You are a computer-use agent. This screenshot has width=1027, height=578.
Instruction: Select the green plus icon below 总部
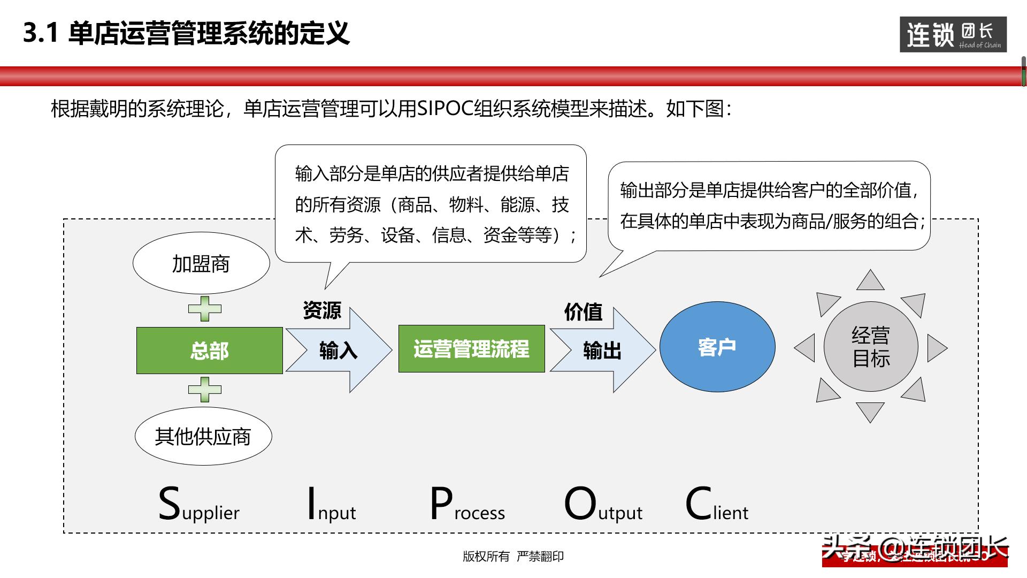pos(205,390)
